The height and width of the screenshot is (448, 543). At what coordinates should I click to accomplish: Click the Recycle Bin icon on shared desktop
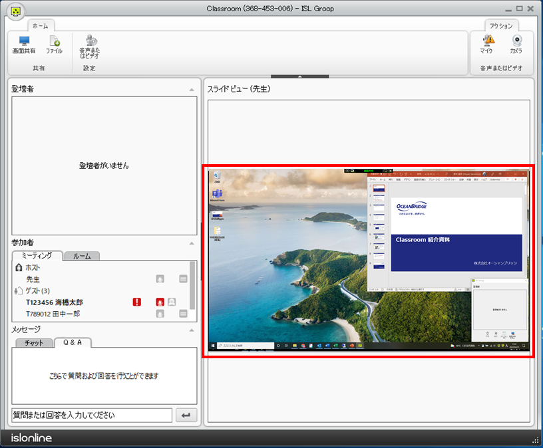point(217,177)
